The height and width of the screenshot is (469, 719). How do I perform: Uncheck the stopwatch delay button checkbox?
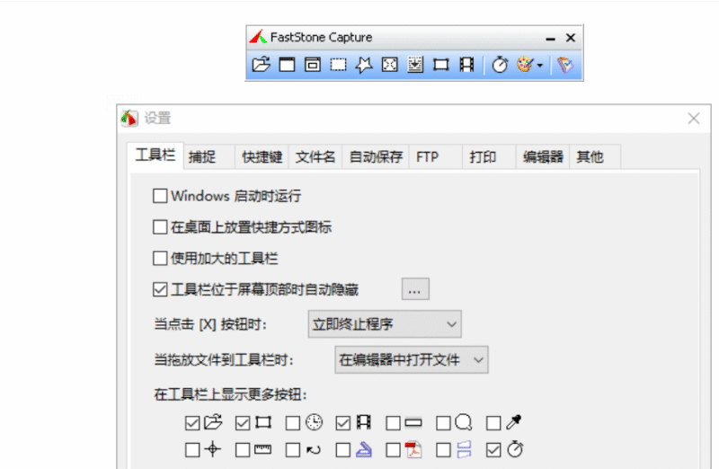493,450
